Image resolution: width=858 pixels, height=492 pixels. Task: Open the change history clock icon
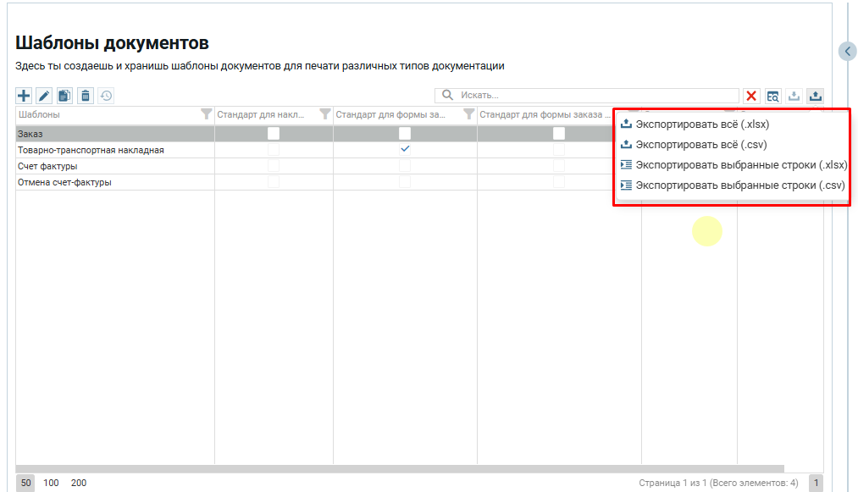pos(106,96)
